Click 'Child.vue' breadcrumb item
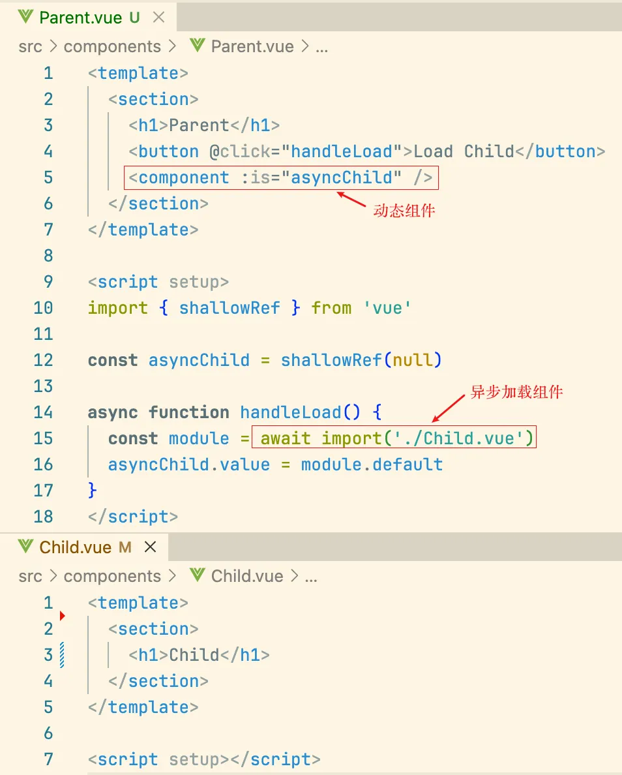 point(247,576)
